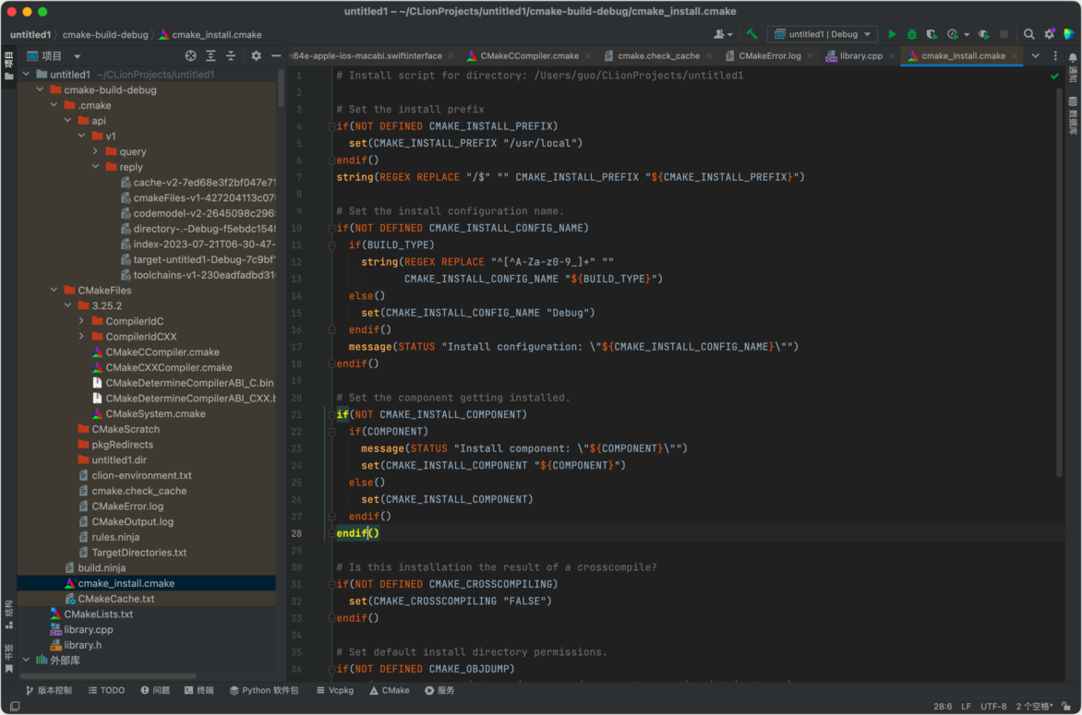This screenshot has width=1082, height=715.
Task: Close the cmake_install.cmake tab
Action: (x=1015, y=56)
